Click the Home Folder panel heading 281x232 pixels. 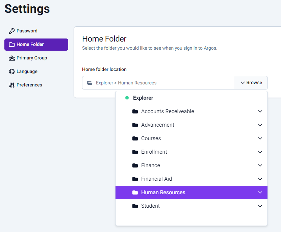(x=104, y=39)
